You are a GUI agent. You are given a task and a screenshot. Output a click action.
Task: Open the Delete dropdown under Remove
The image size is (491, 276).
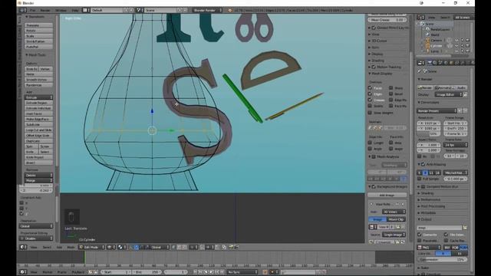(38, 176)
